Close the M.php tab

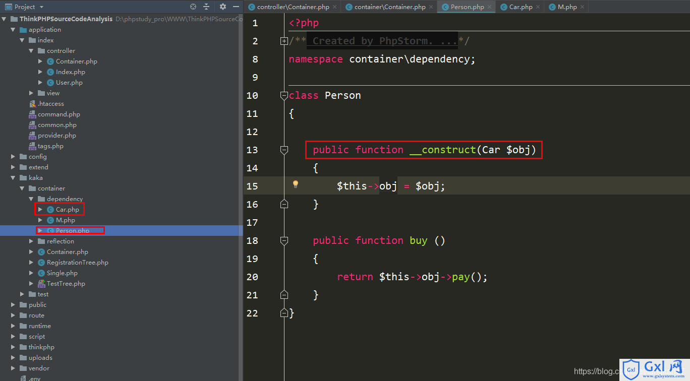coord(583,7)
